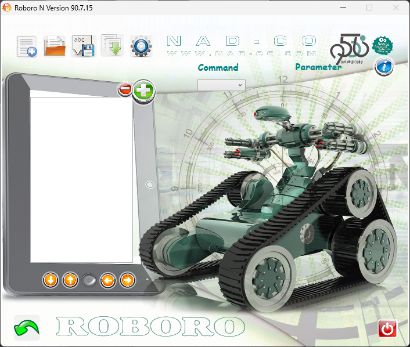410x347 pixels.
Task: Save the program using the floppy disk icon
Action: point(82,46)
